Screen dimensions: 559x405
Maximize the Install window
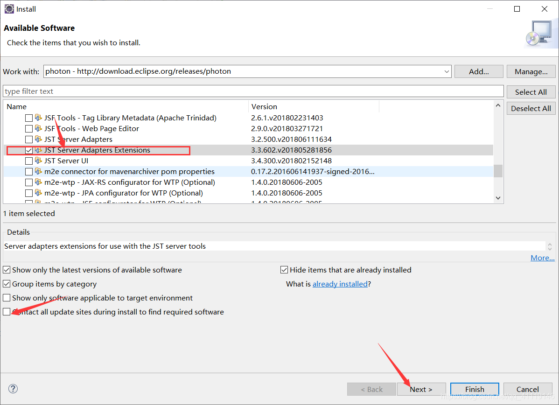pos(517,9)
